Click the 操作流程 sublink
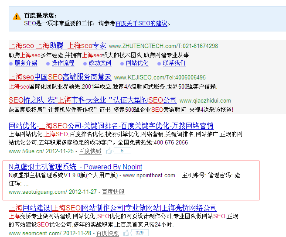This screenshot has width=286, height=237. click(x=63, y=63)
